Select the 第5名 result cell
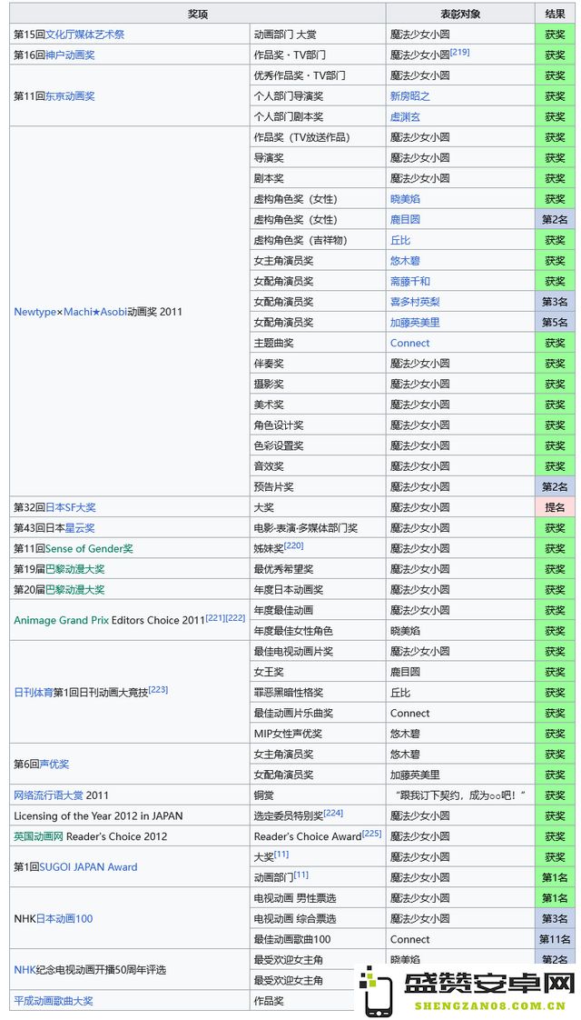 tap(555, 323)
